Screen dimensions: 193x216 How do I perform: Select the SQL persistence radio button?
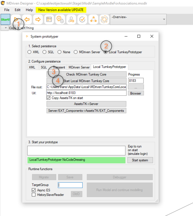tap(44, 52)
